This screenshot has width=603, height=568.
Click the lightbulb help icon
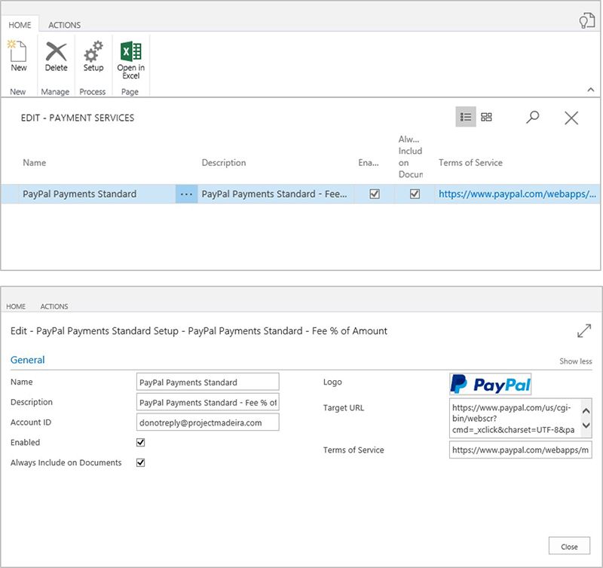click(587, 21)
